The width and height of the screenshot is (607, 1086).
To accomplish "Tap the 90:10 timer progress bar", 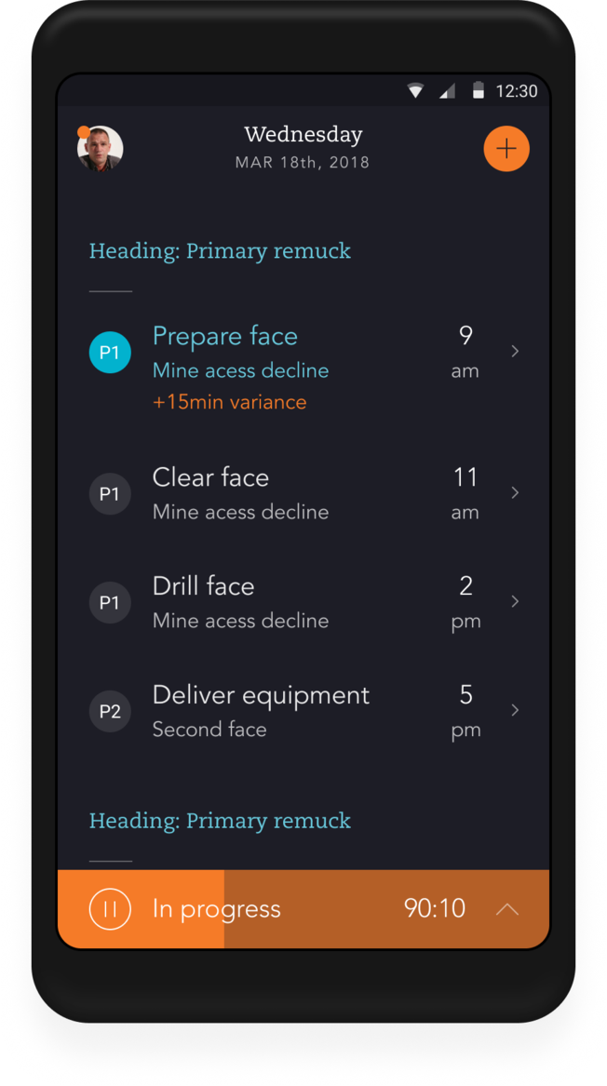I will 434,908.
